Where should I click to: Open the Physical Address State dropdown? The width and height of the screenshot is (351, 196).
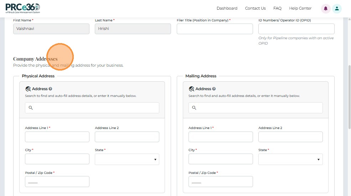127,159
